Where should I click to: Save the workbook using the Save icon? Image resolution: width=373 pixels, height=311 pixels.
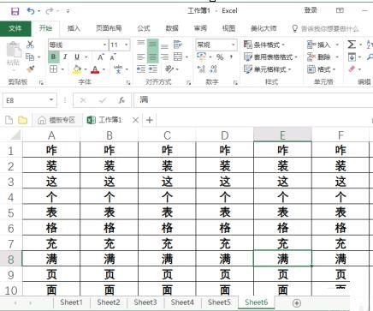point(15,11)
